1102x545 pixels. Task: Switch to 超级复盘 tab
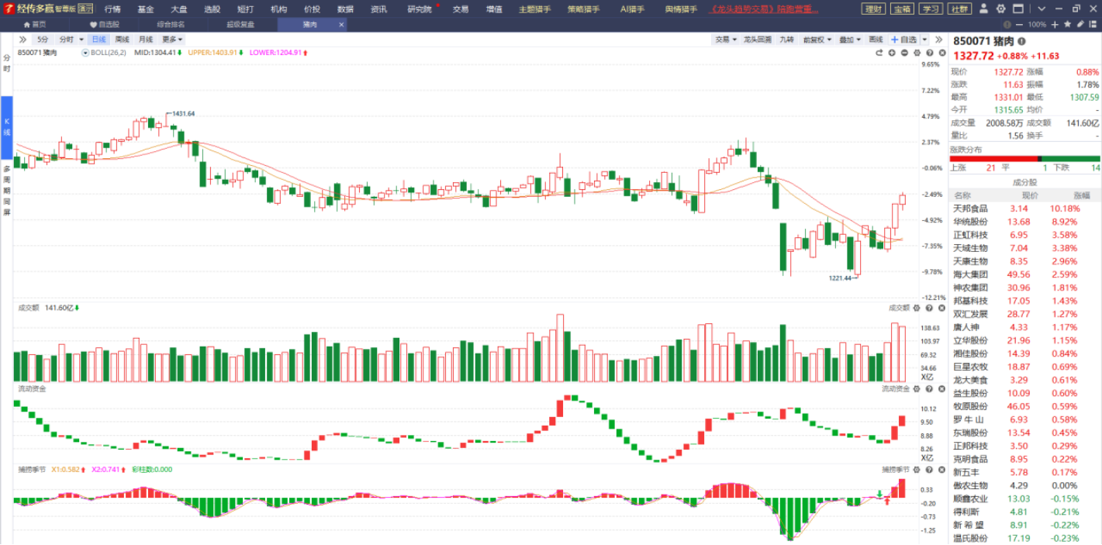[x=240, y=24]
